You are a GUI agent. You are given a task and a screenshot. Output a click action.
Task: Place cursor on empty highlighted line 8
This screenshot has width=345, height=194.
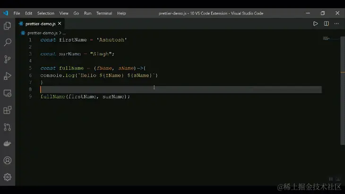click(x=181, y=89)
